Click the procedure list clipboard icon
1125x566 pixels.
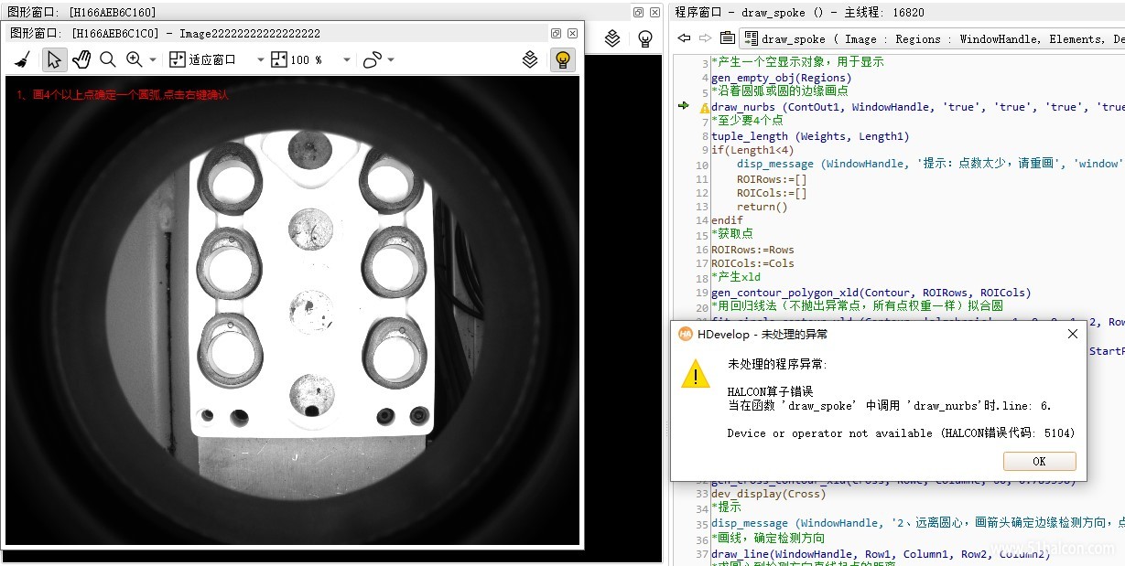point(727,38)
